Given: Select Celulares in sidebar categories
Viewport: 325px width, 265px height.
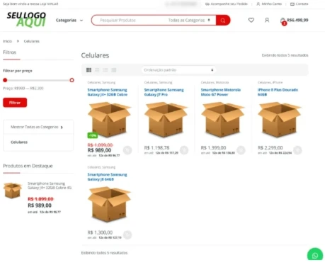Looking at the screenshot, I should [x=19, y=142].
